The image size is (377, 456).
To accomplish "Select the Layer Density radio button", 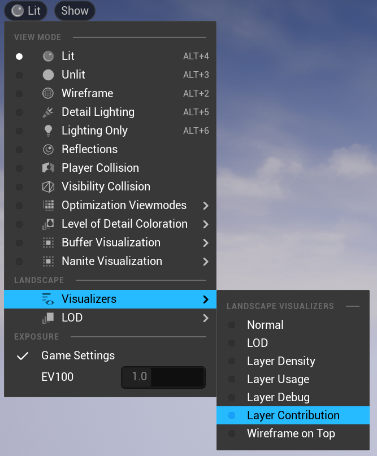I will (232, 361).
